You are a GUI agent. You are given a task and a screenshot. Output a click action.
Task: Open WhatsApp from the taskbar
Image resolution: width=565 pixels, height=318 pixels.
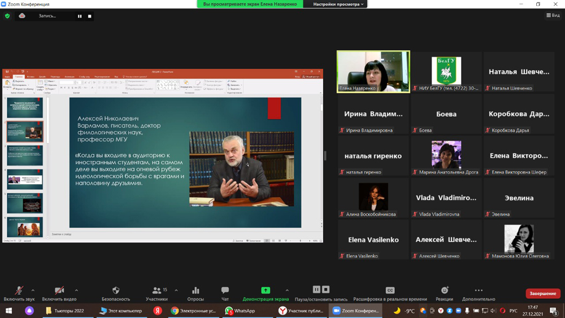pyautogui.click(x=240, y=311)
